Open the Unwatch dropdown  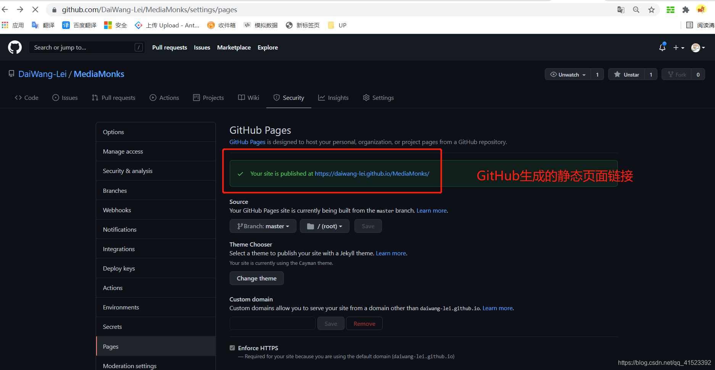pyautogui.click(x=568, y=75)
